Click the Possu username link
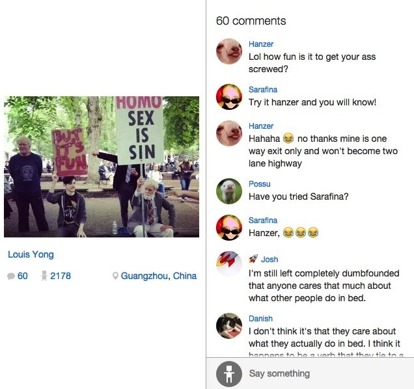Screen dimensions: 414x389 [x=260, y=184]
